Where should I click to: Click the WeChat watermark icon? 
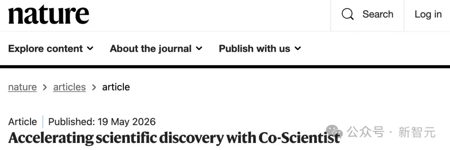[x=334, y=131]
